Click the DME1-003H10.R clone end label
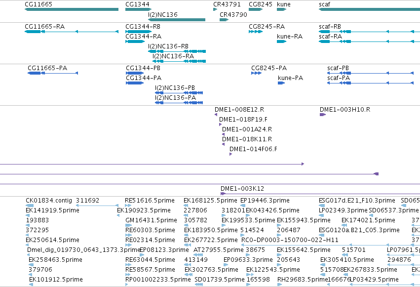Screen dimensions: 420x287 (x=345, y=110)
